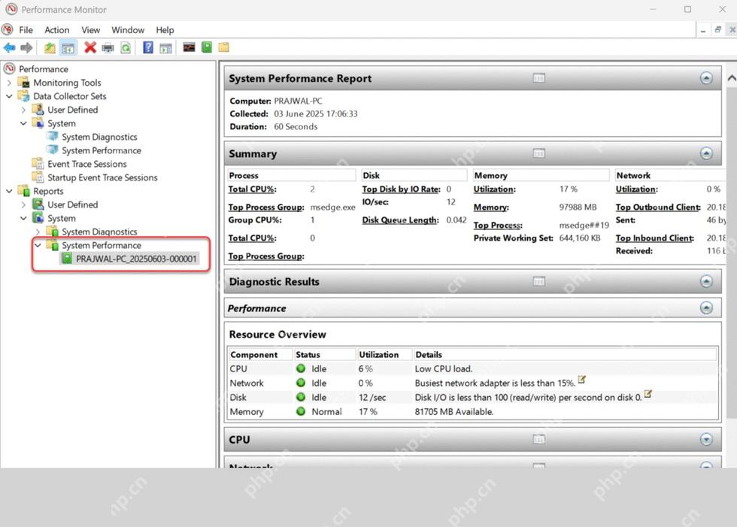Click the Refresh icon in the toolbar

pos(126,47)
